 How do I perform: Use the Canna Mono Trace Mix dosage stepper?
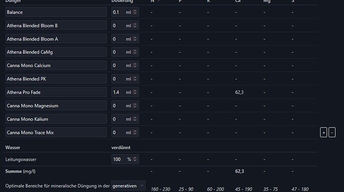pos(135,132)
